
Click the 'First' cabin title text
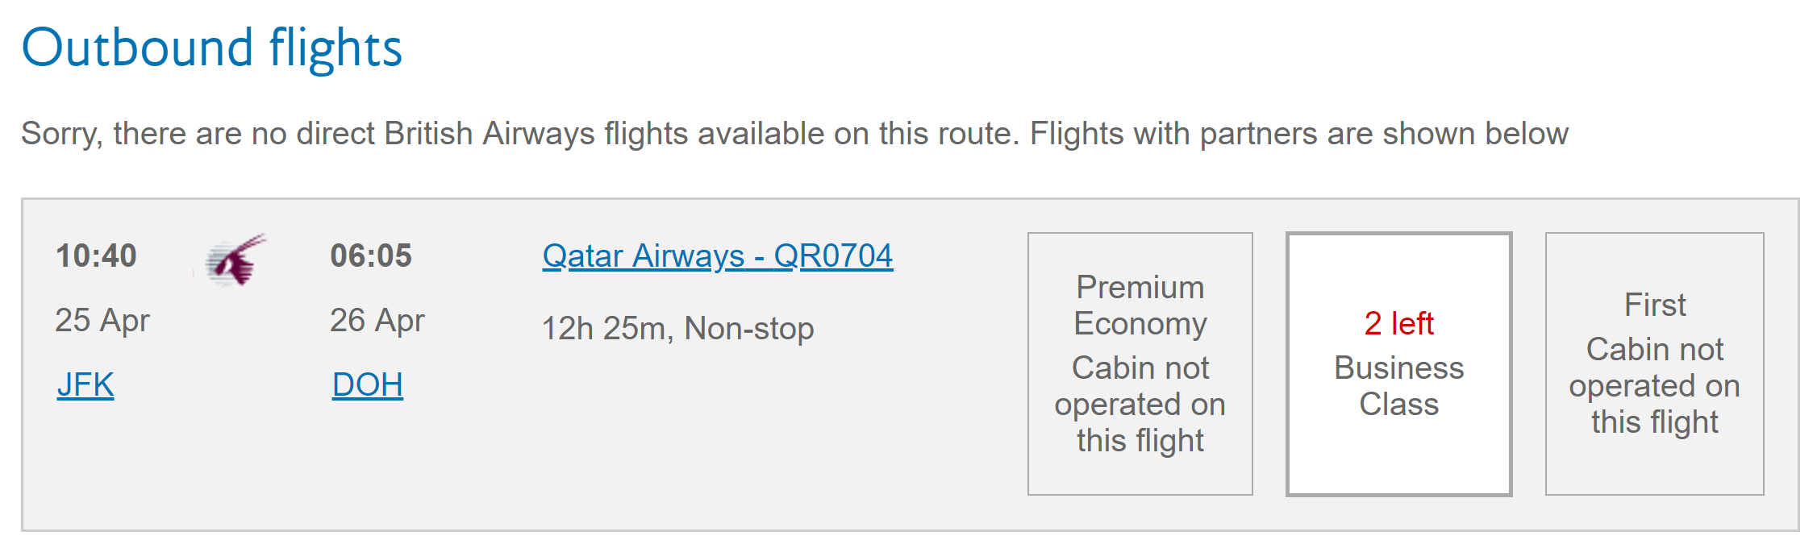point(1654,305)
